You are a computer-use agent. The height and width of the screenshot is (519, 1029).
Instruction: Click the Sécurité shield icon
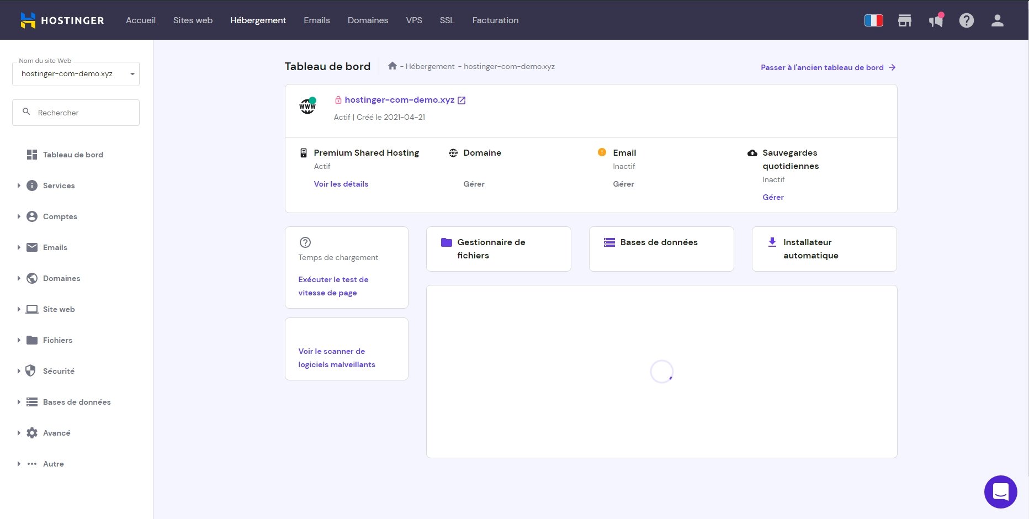[x=31, y=371]
